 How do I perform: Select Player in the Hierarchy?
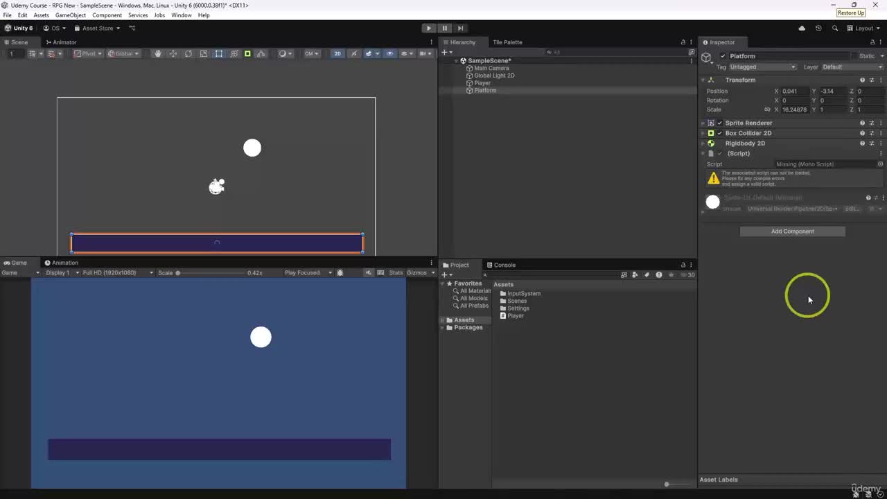(482, 83)
